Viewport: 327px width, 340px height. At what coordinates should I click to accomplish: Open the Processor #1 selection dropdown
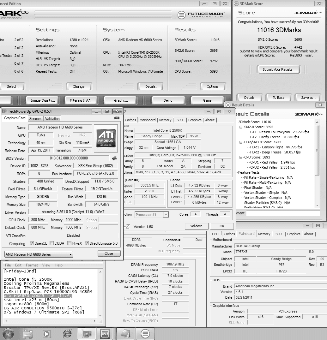click(x=151, y=215)
